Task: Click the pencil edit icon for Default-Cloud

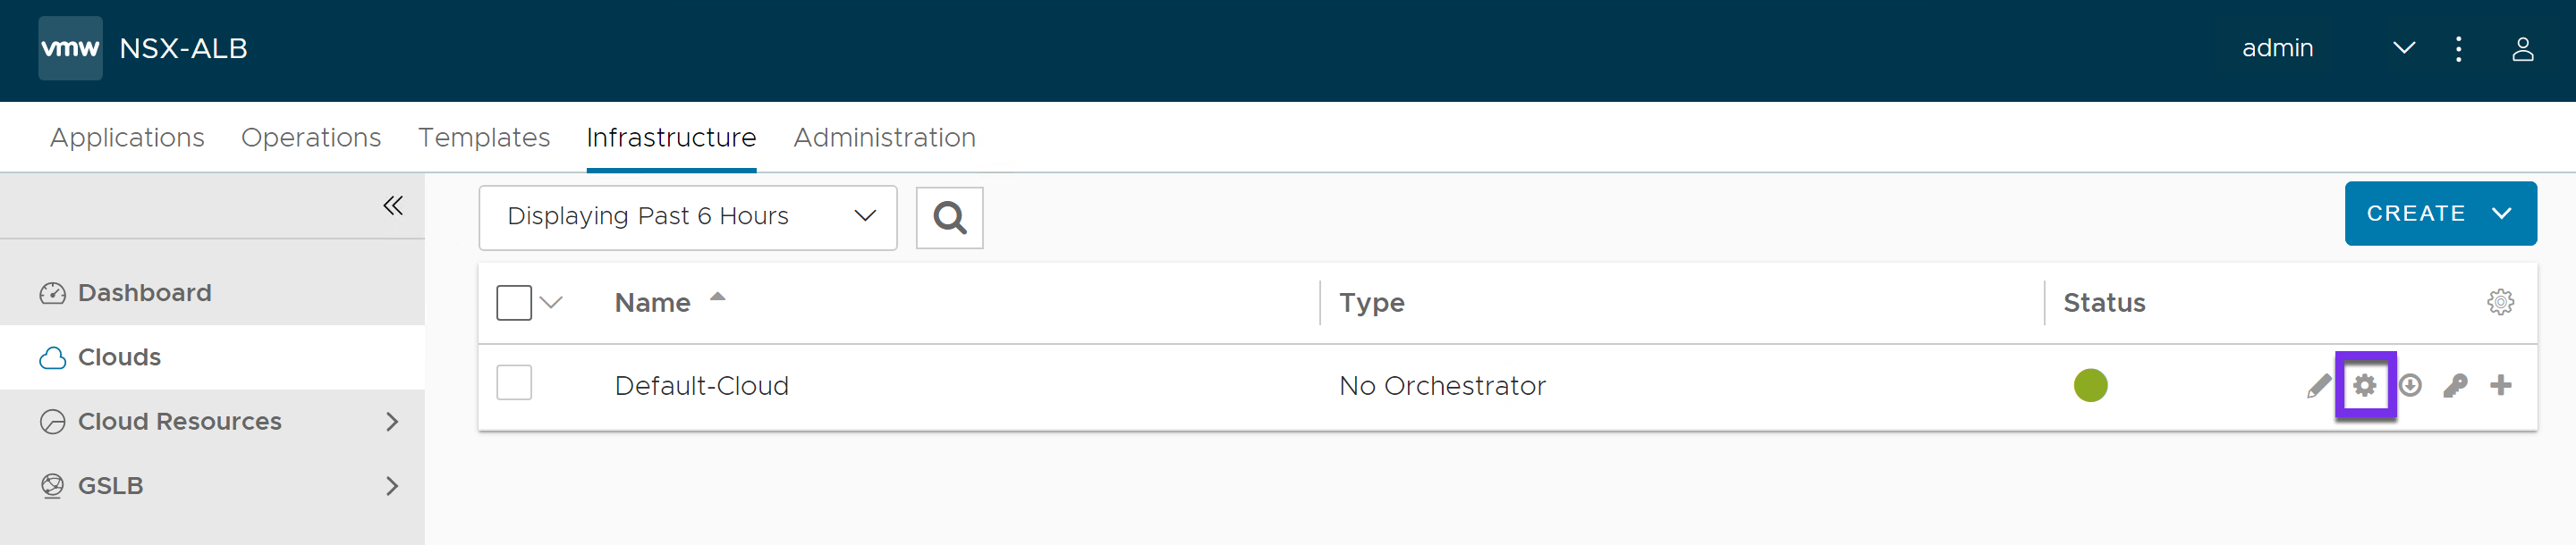Action: (2318, 386)
